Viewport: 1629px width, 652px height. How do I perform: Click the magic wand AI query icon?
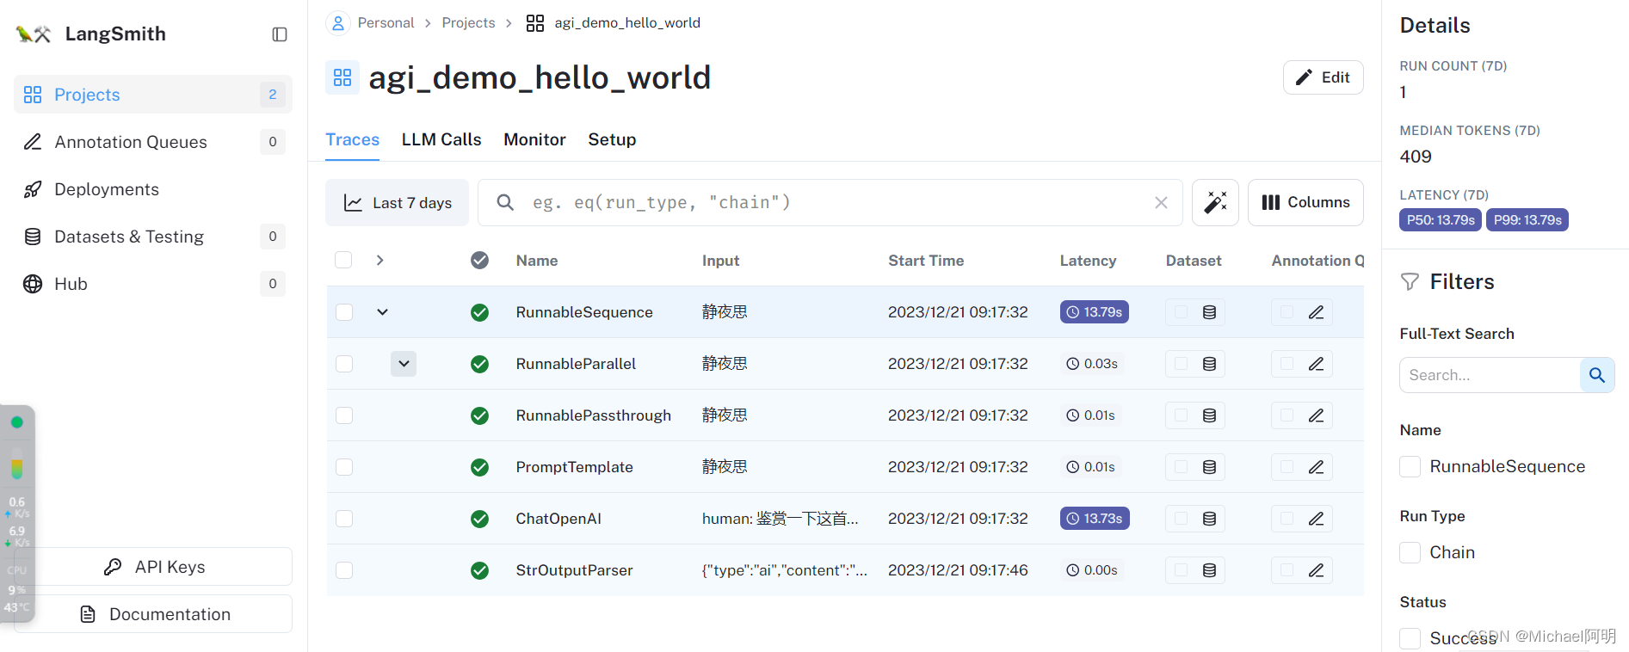[x=1215, y=202]
